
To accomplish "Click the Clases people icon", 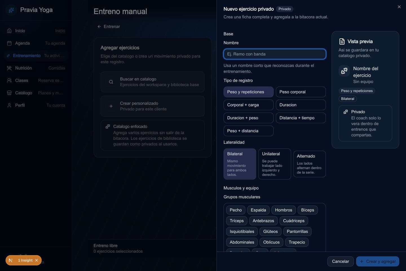I will click(x=9, y=80).
